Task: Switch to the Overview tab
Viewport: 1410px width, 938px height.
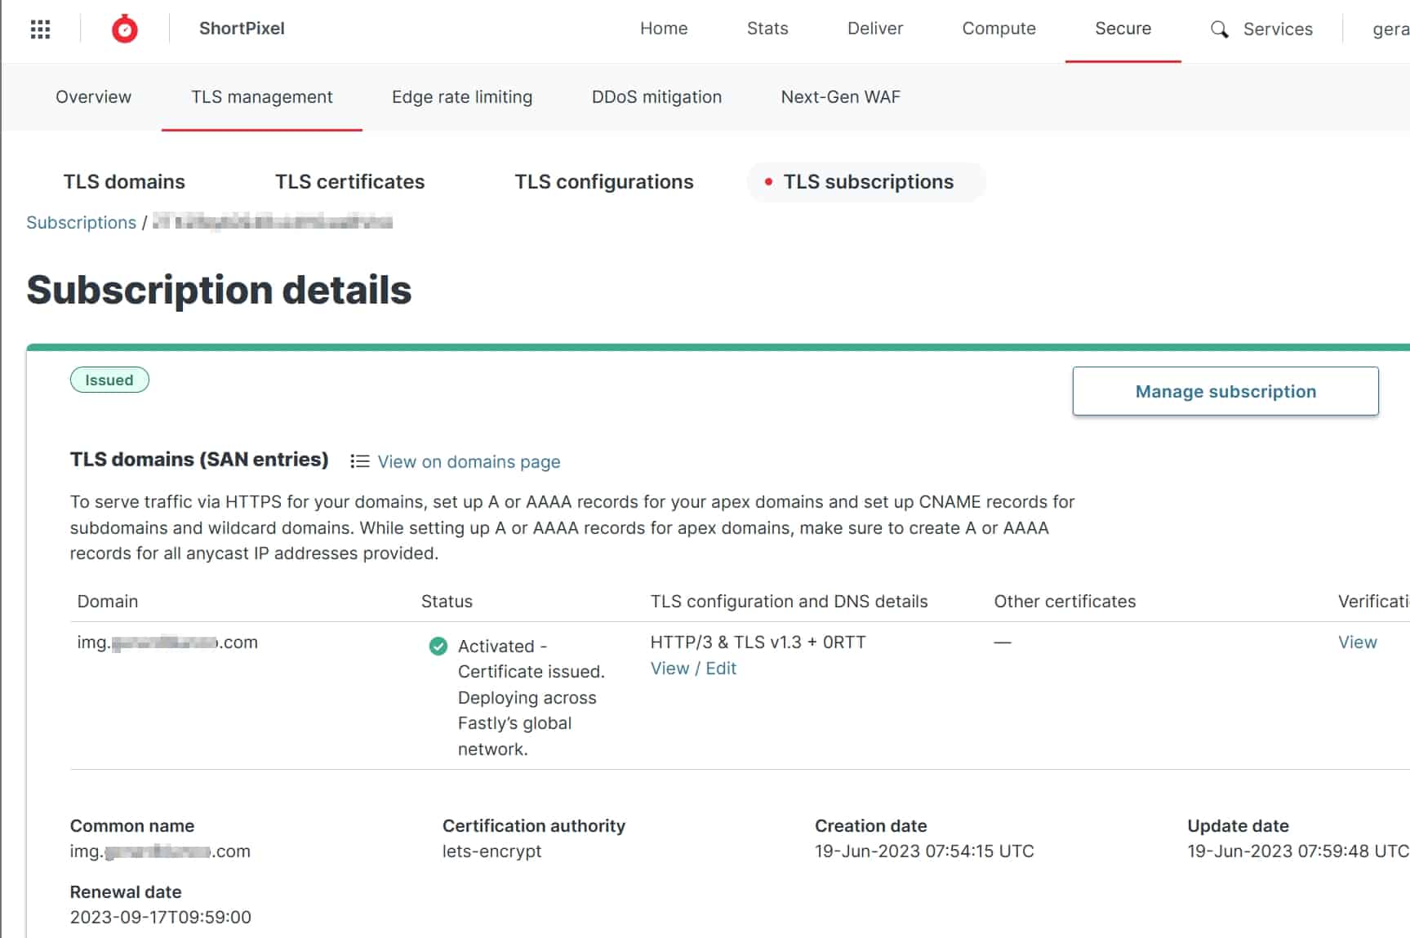Action: pyautogui.click(x=93, y=97)
